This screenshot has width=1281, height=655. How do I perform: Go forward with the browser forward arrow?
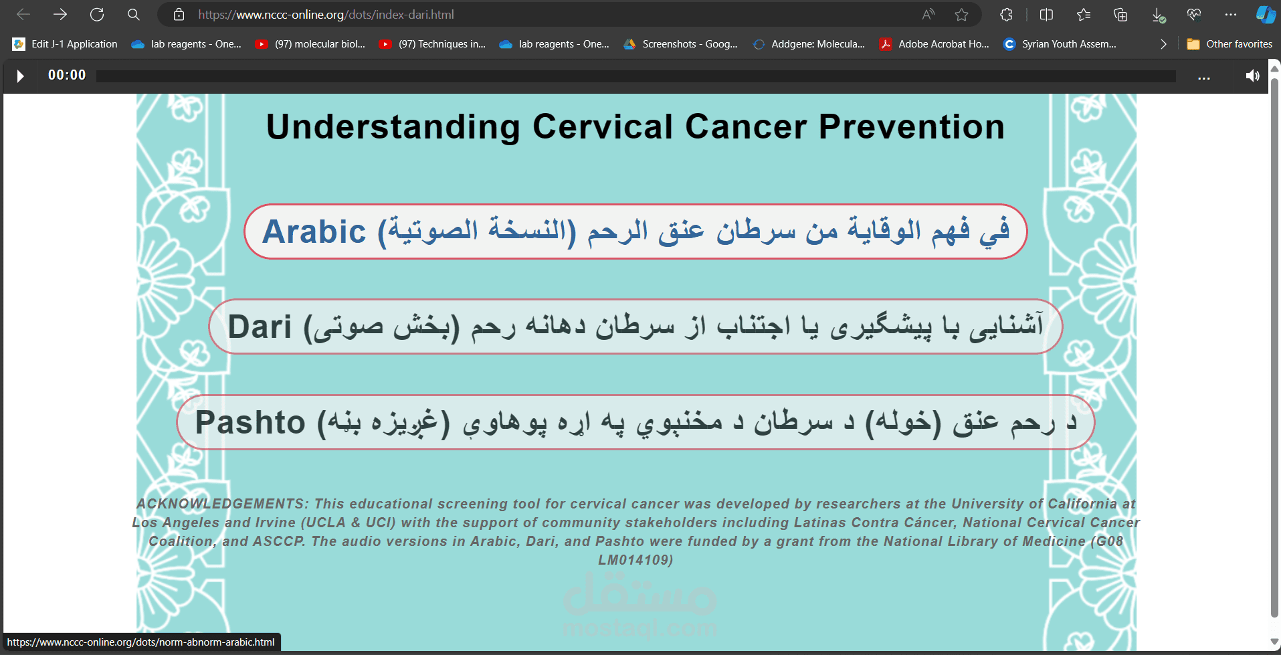pos(60,14)
